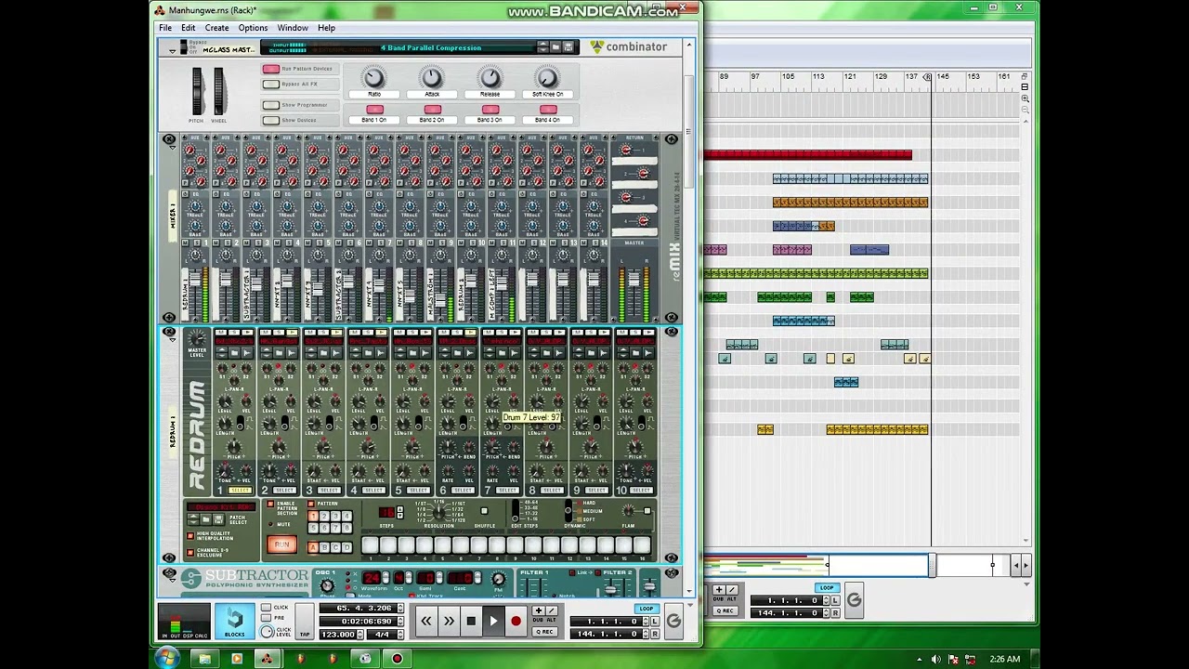
Task: Enable the metronome Click checkbox
Action: pos(266,608)
